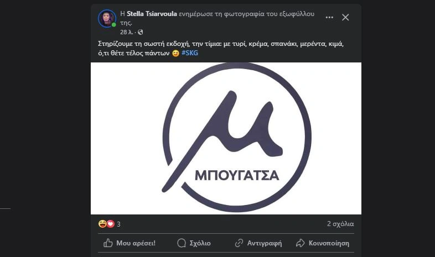Click the yum emoji in post text
435x257 pixels.
(x=175, y=53)
